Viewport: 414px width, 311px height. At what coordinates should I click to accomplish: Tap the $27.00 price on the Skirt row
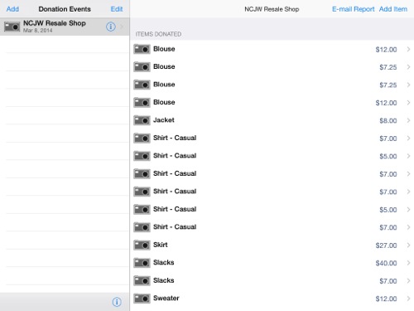pyautogui.click(x=386, y=245)
